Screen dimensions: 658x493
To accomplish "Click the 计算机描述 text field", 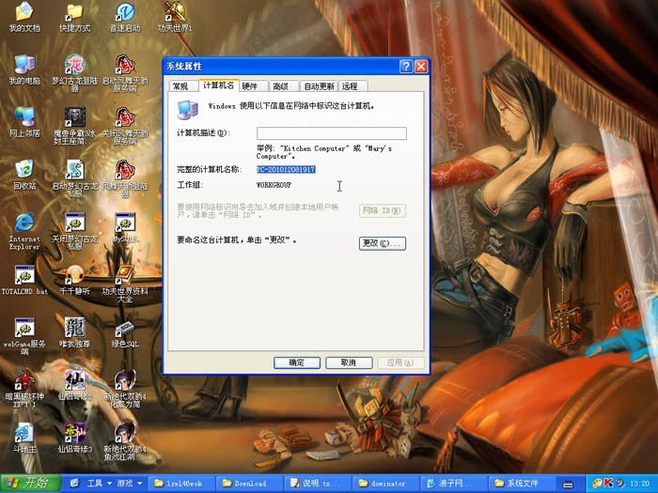I will point(331,133).
